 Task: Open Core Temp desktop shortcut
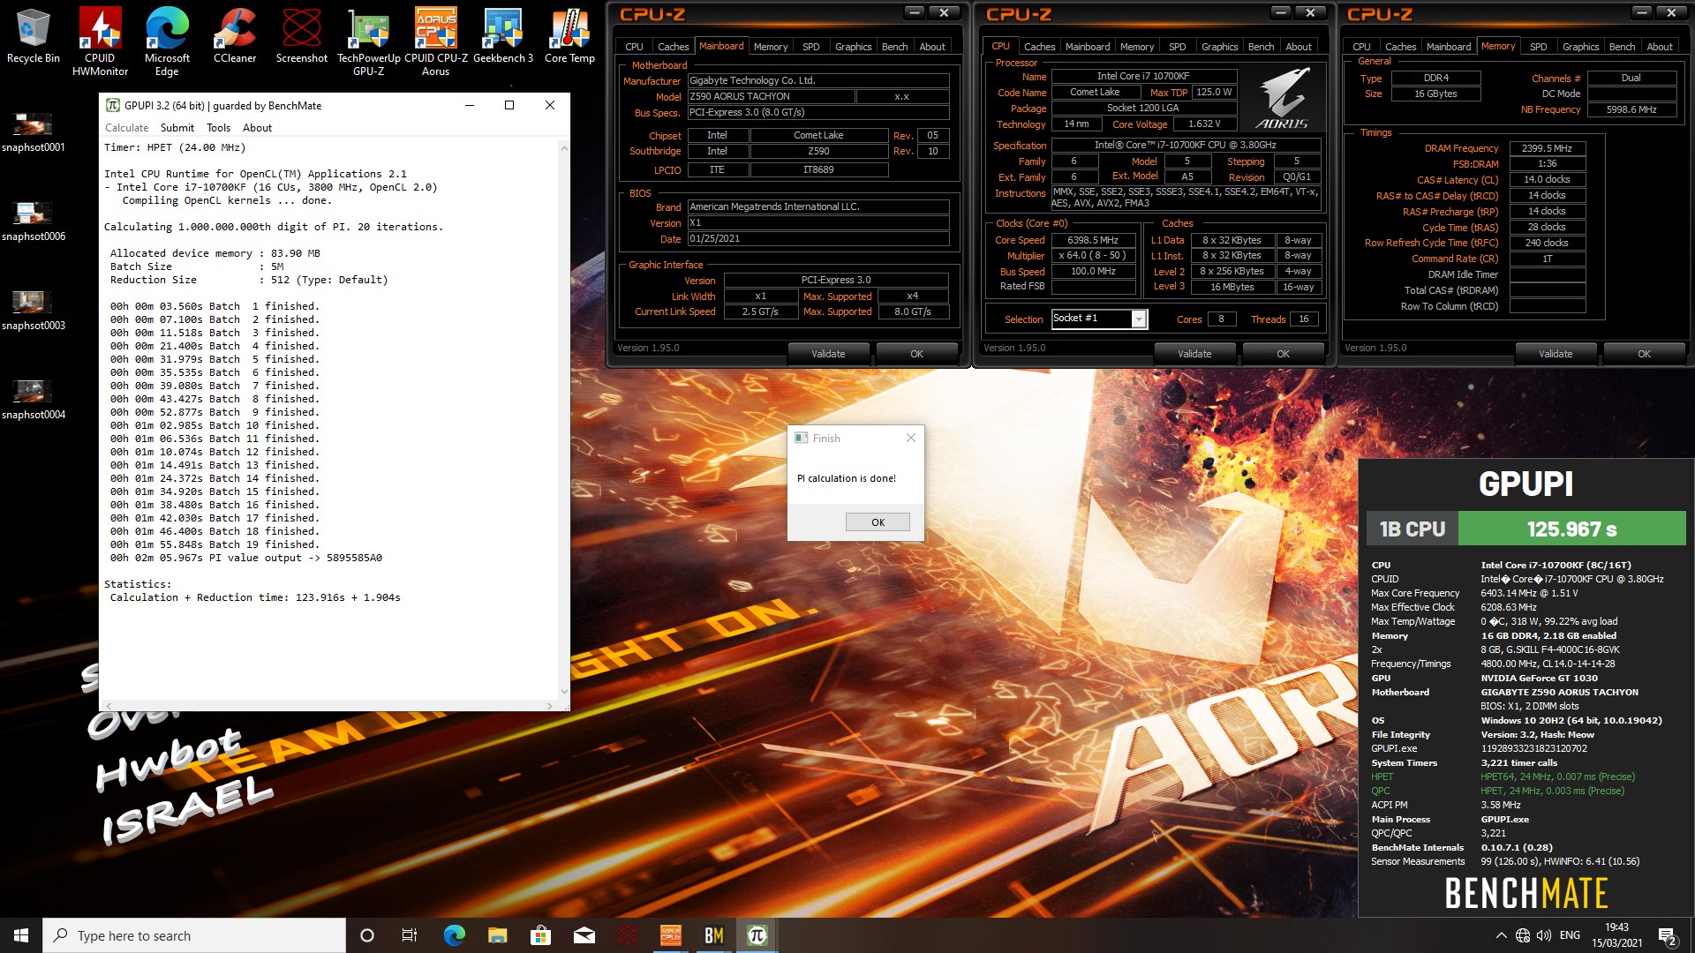click(x=569, y=35)
